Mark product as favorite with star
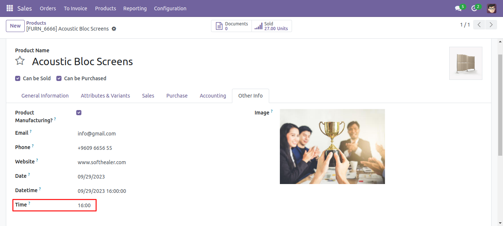 click(20, 61)
